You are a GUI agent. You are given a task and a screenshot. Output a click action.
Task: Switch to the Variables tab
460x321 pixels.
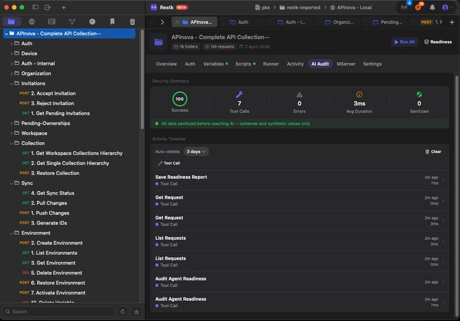click(x=215, y=64)
